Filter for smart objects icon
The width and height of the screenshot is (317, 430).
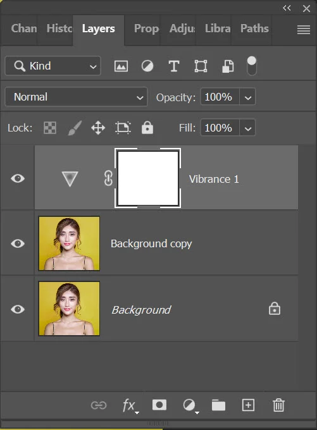[x=228, y=66]
